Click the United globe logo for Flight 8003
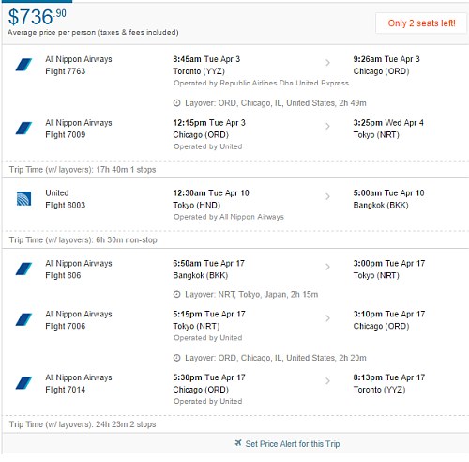469x462 pixels. [x=23, y=199]
